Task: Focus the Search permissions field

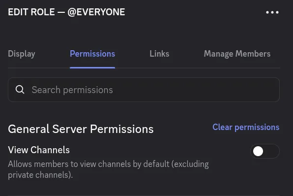Action: [144, 90]
